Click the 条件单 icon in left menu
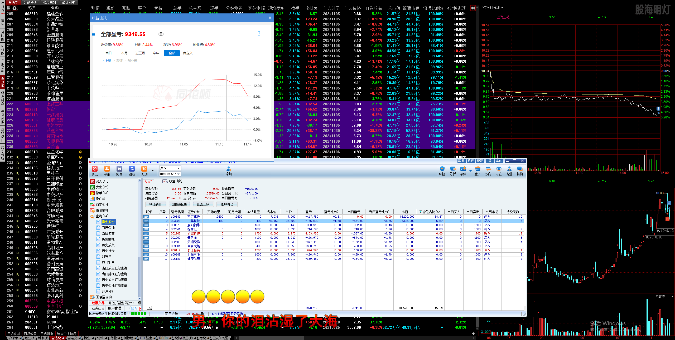This screenshot has height=340, width=675. [92, 199]
